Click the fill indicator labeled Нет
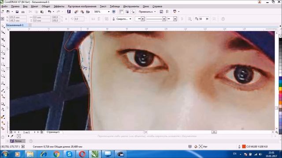282x158 pixels. point(203,147)
